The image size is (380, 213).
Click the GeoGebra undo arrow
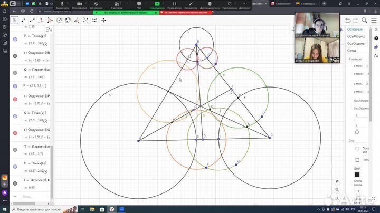[348, 20]
